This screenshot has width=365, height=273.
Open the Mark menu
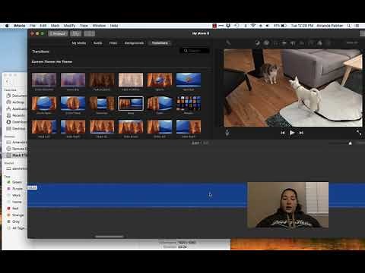click(55, 26)
